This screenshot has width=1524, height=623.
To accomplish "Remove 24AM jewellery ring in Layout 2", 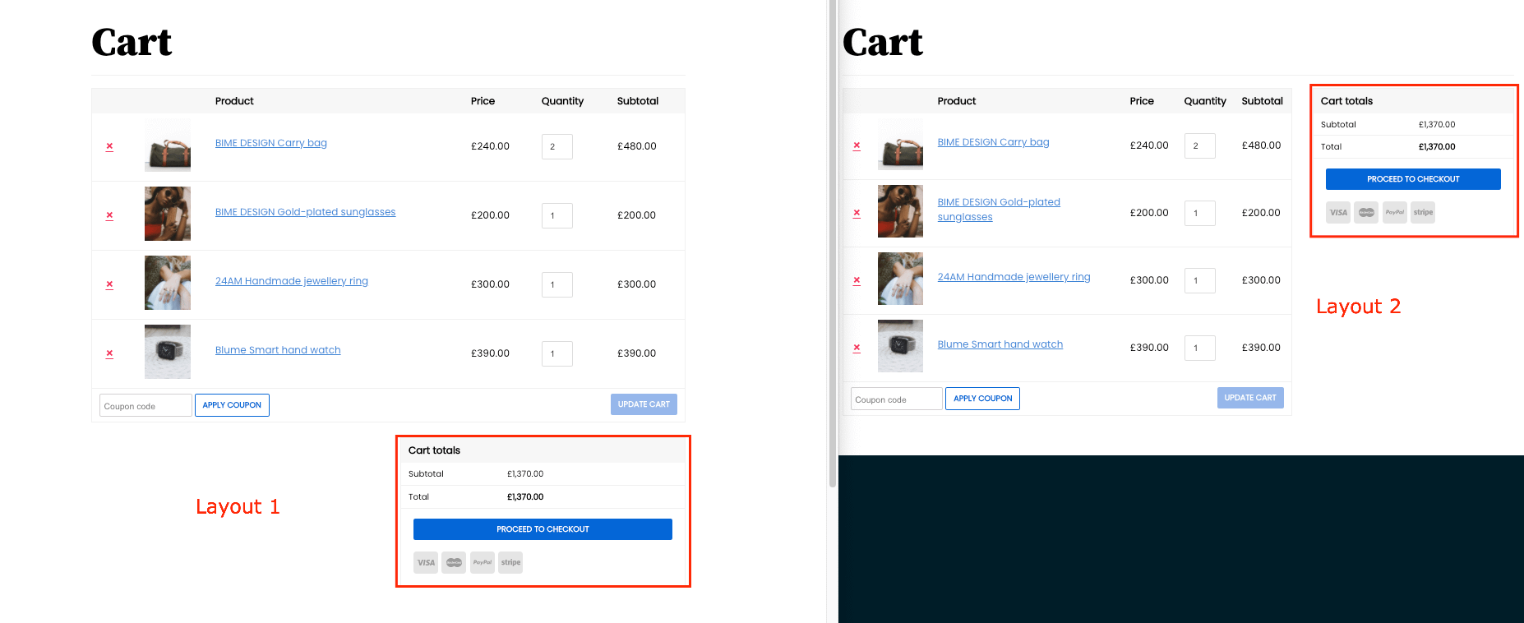I will pos(857,280).
